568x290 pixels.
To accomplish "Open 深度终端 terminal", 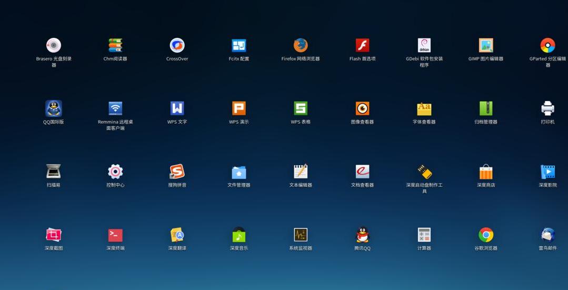I will (x=115, y=235).
